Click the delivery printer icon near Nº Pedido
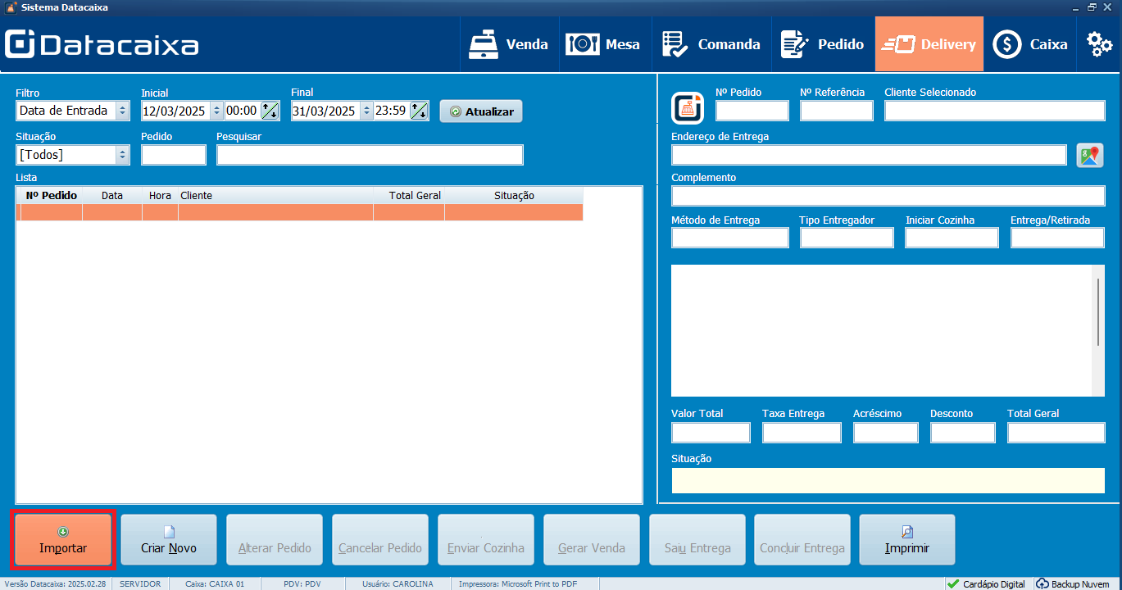Screen dimensions: 1122x590 pyautogui.click(x=688, y=107)
